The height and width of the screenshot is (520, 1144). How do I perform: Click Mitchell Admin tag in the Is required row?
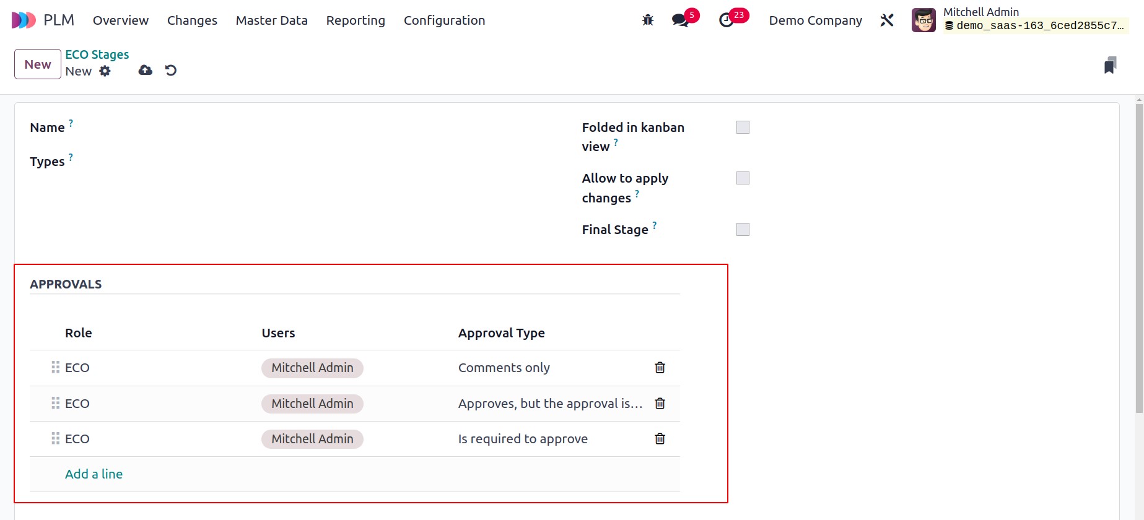point(312,439)
